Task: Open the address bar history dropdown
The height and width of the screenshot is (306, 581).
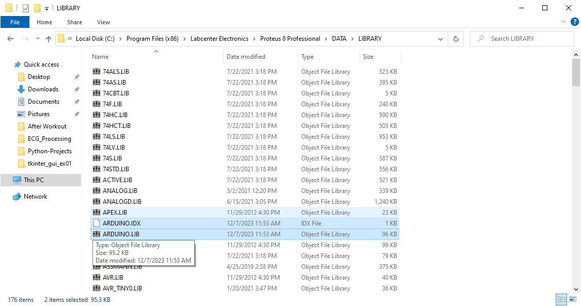Action: (x=441, y=39)
